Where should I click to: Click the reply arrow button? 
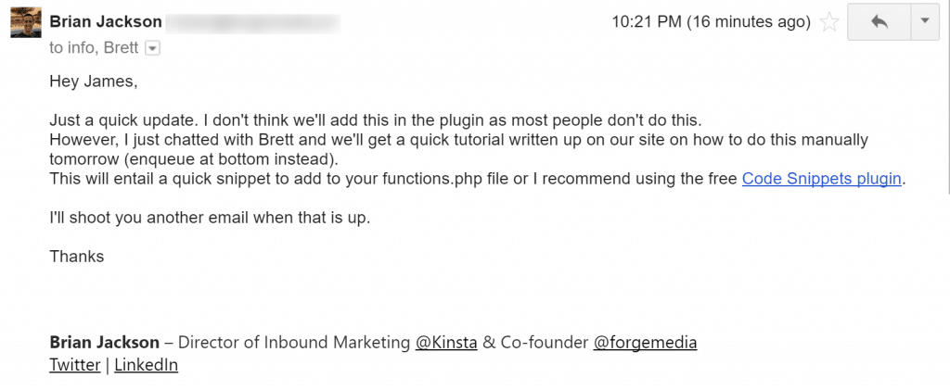point(879,21)
